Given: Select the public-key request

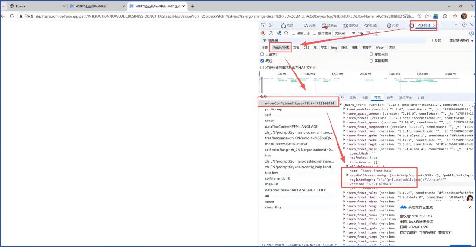Looking at the screenshot, I should click(273, 109).
